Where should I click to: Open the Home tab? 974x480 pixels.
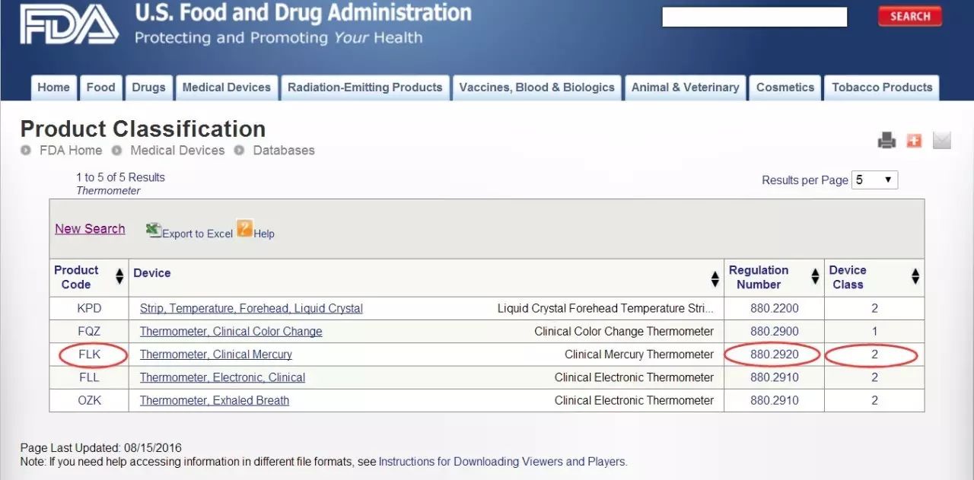click(53, 87)
